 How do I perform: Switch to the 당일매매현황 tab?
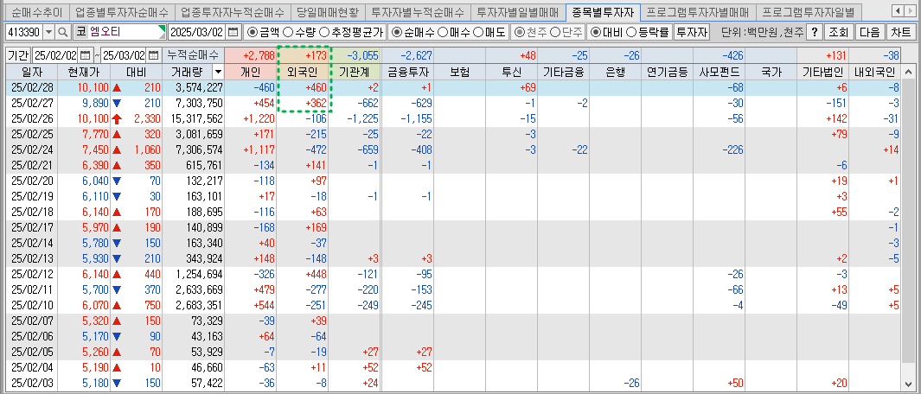pos(328,11)
